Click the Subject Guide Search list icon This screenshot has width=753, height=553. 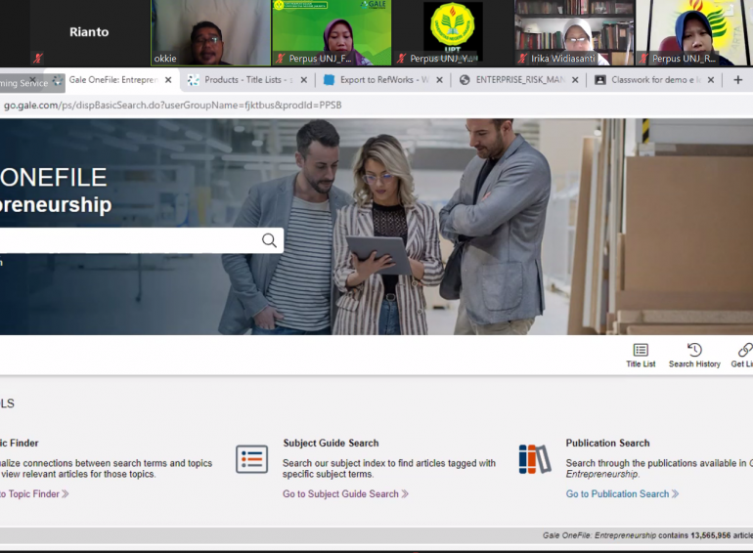tap(252, 459)
